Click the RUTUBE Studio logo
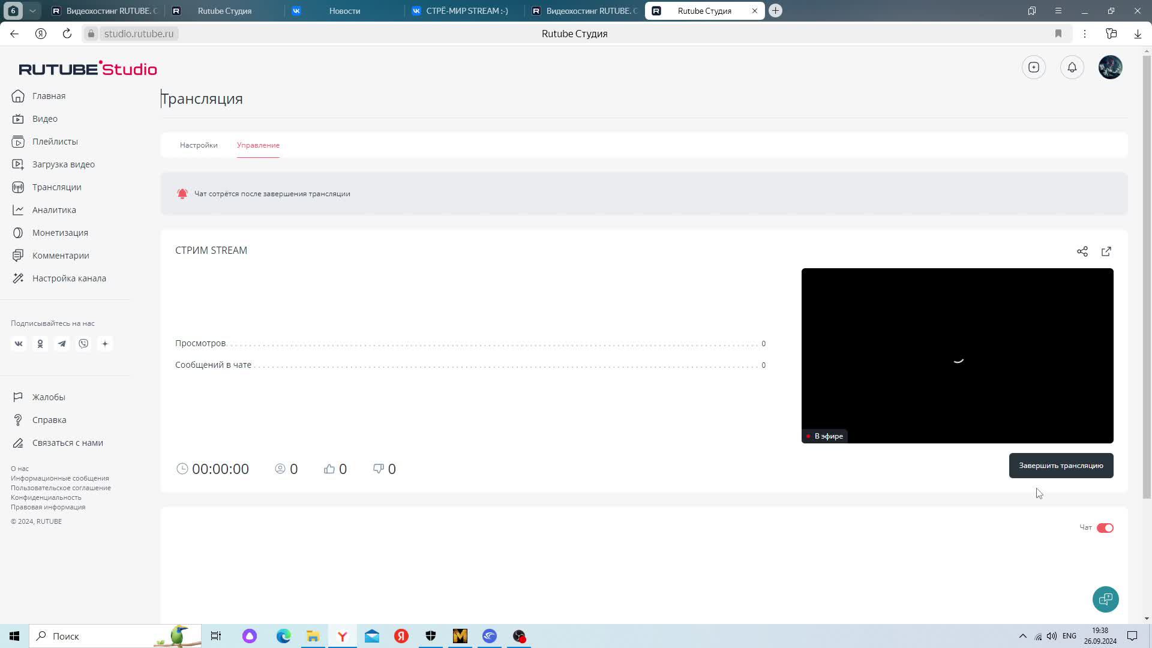Image resolution: width=1152 pixels, height=648 pixels. click(88, 68)
